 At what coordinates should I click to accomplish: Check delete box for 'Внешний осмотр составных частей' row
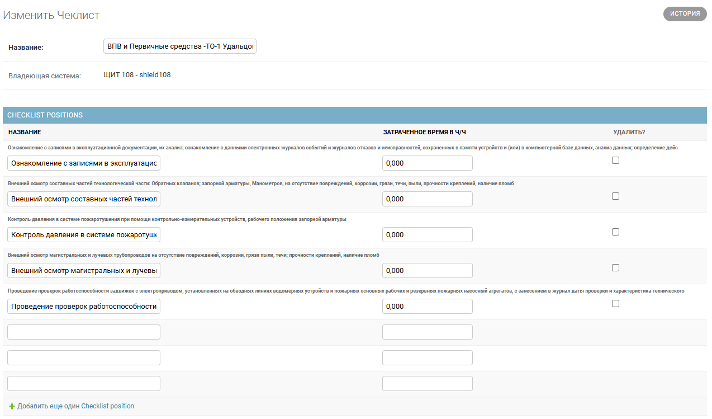tap(615, 196)
